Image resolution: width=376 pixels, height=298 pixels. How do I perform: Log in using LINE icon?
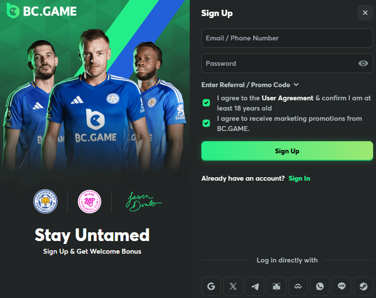coord(341,286)
